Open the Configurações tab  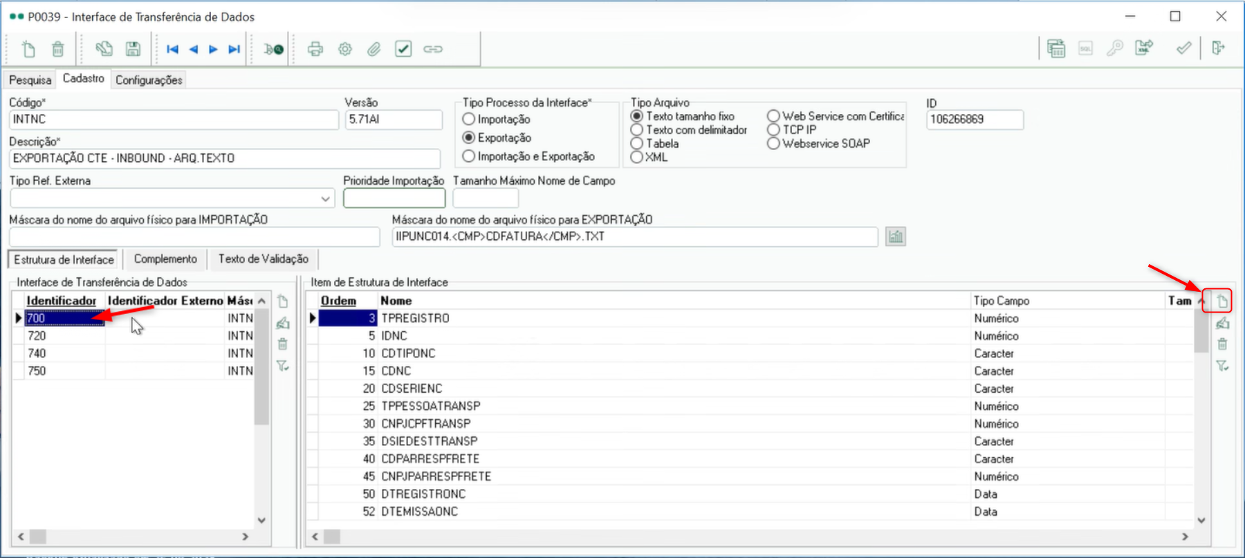(149, 80)
